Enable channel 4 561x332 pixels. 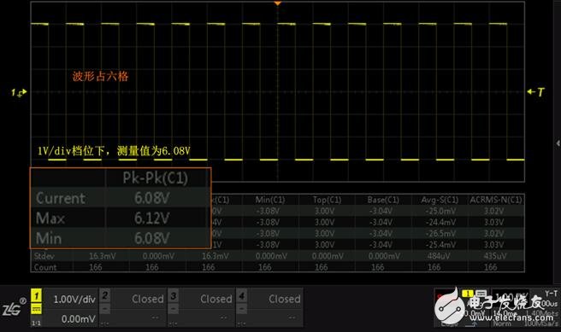[x=241, y=295]
